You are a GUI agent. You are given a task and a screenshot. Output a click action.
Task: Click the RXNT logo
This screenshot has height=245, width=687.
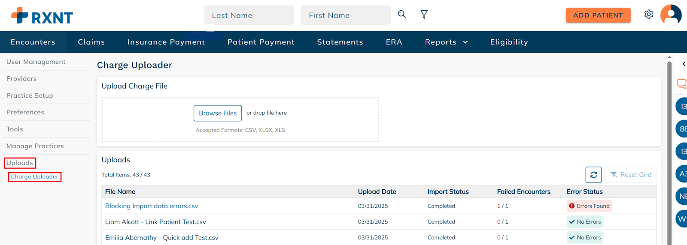(42, 16)
